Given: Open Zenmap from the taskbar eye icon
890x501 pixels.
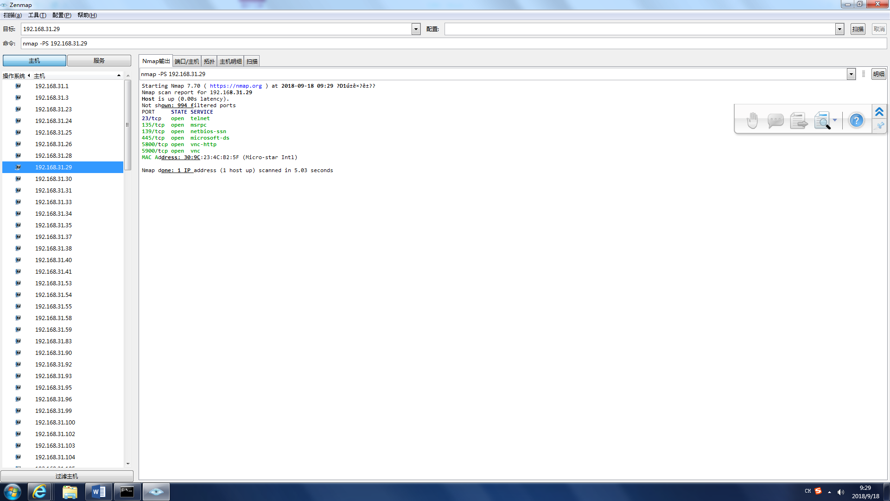Looking at the screenshot, I should pyautogui.click(x=156, y=492).
